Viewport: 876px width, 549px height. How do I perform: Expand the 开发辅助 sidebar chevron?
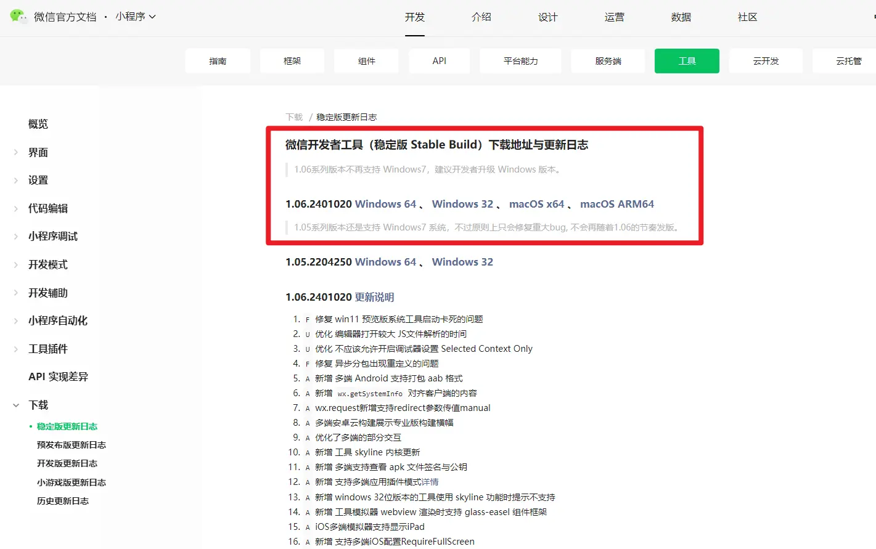[x=16, y=293]
